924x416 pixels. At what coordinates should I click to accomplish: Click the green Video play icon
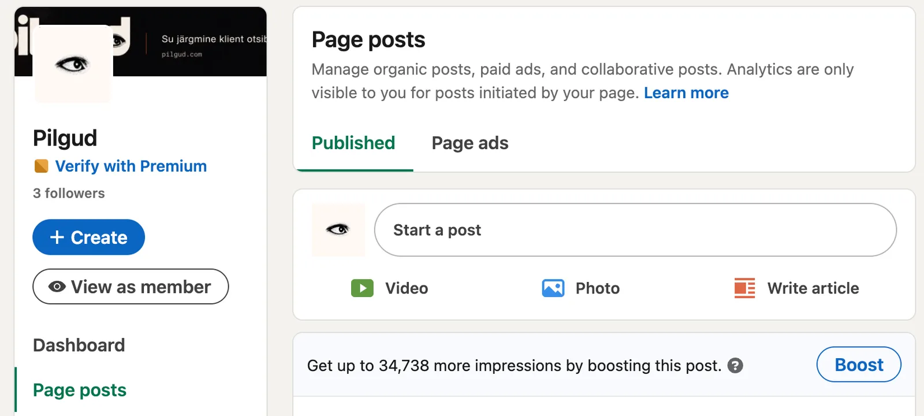click(x=362, y=288)
